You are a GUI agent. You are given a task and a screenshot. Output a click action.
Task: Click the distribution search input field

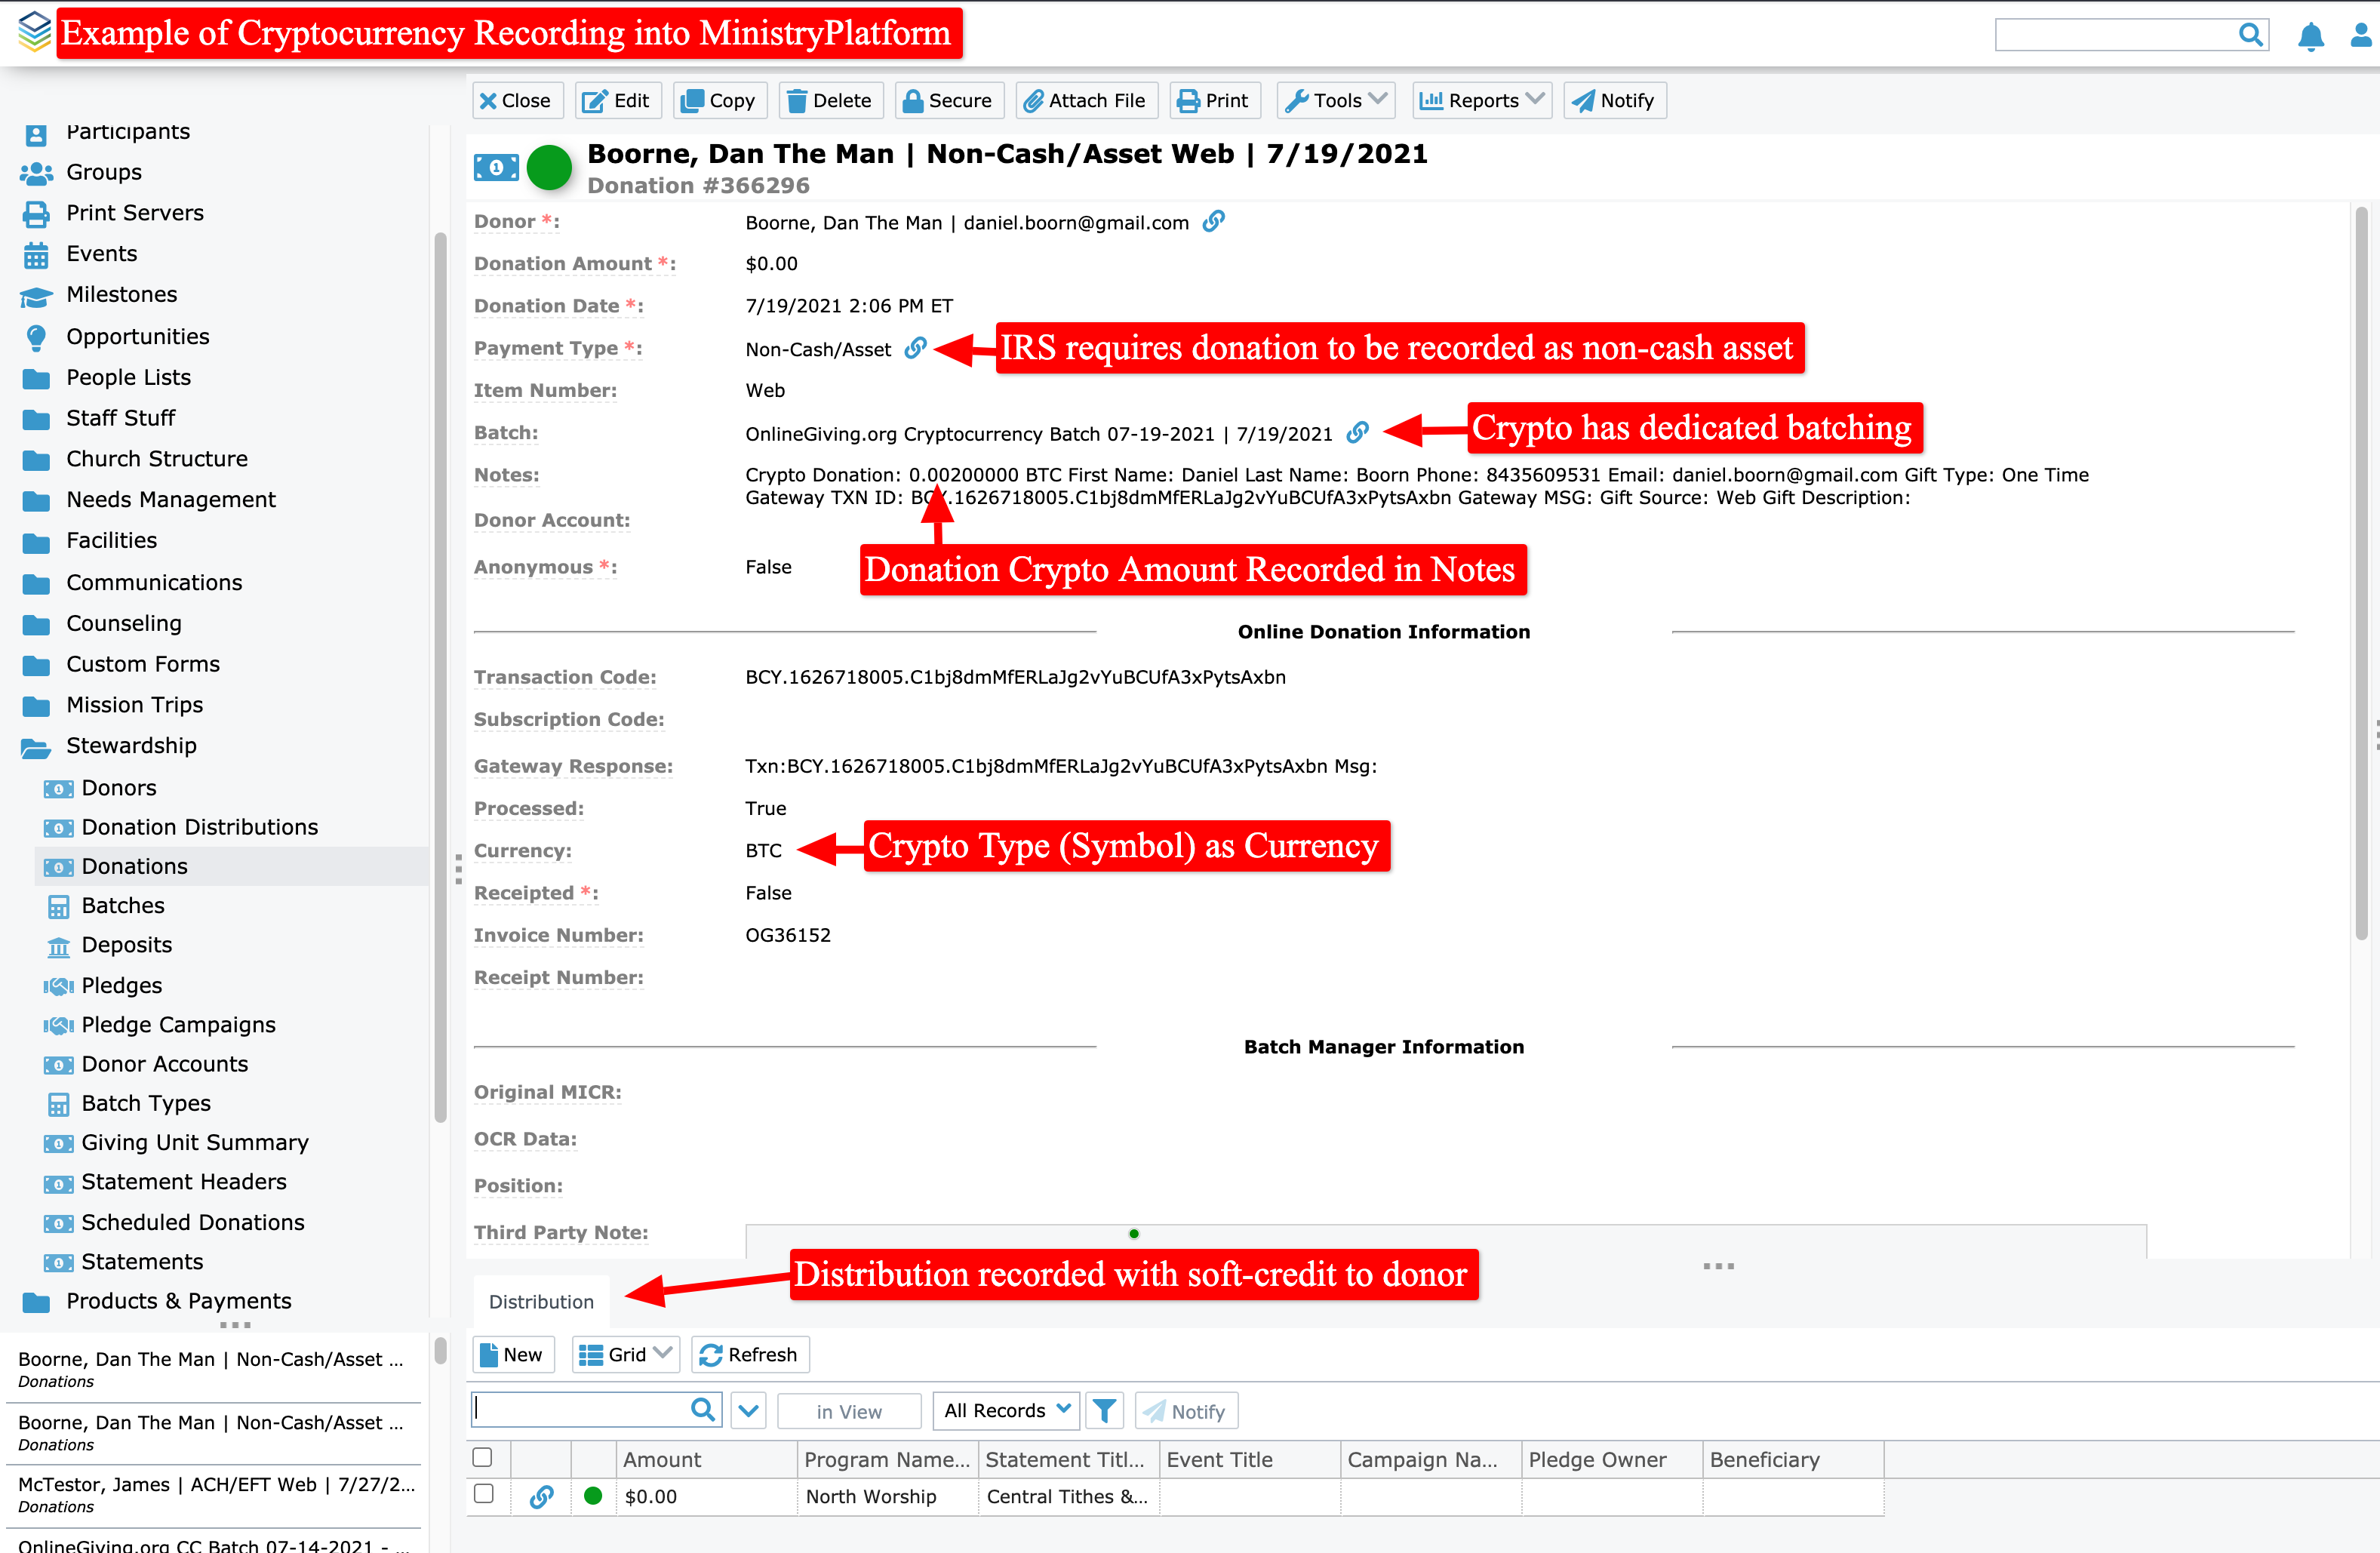click(581, 1410)
